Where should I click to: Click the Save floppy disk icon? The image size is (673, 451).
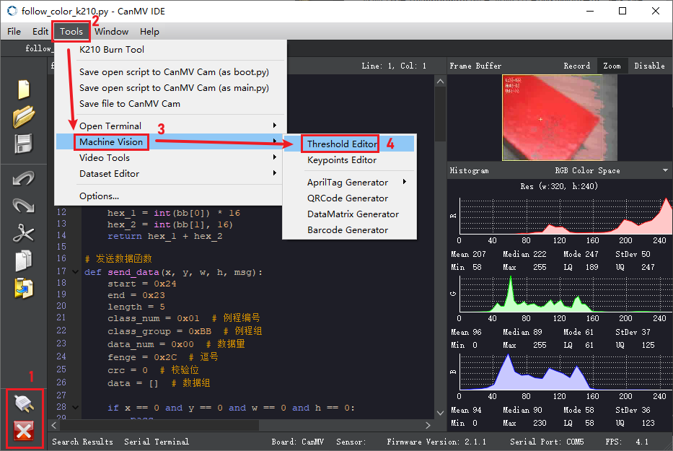coord(24,144)
